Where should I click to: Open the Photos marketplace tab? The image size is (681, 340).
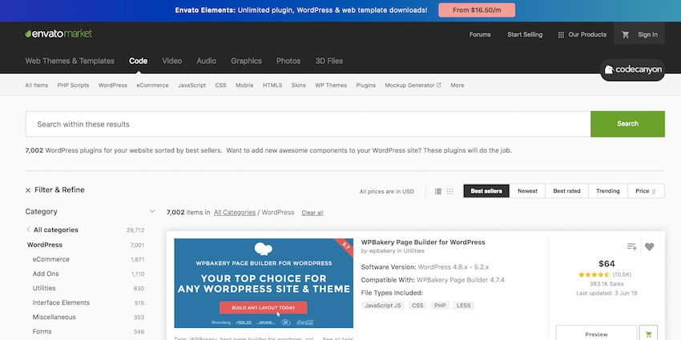tap(288, 61)
